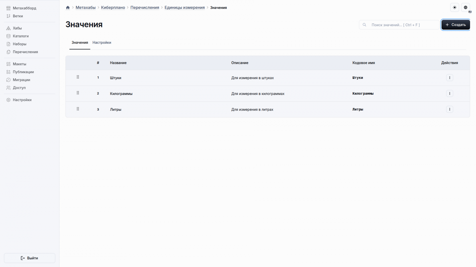
Task: Click drag handle of Литры row
Action: tap(78, 109)
